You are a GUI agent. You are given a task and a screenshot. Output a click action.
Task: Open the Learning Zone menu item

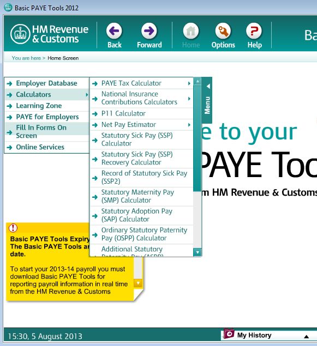(46, 106)
